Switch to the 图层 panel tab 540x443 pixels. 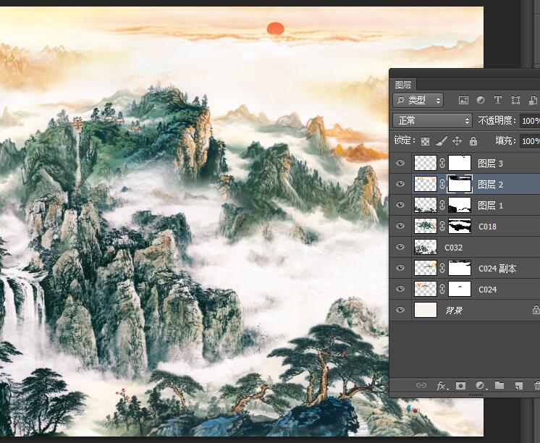404,85
